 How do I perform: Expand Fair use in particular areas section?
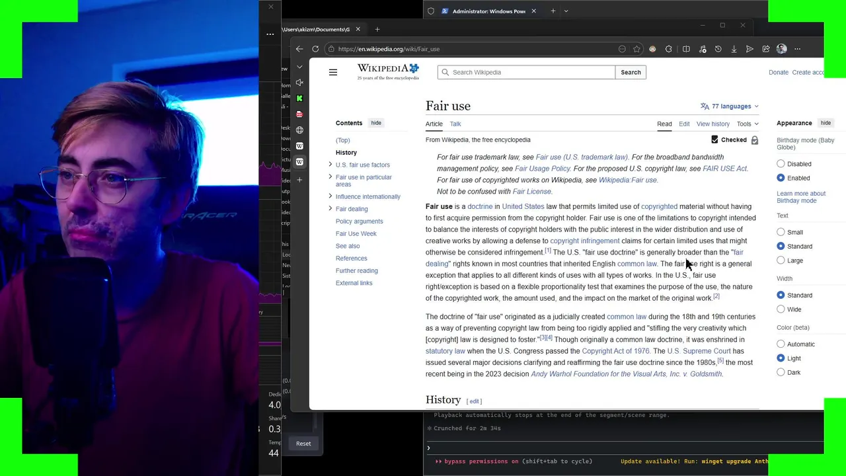tap(330, 177)
